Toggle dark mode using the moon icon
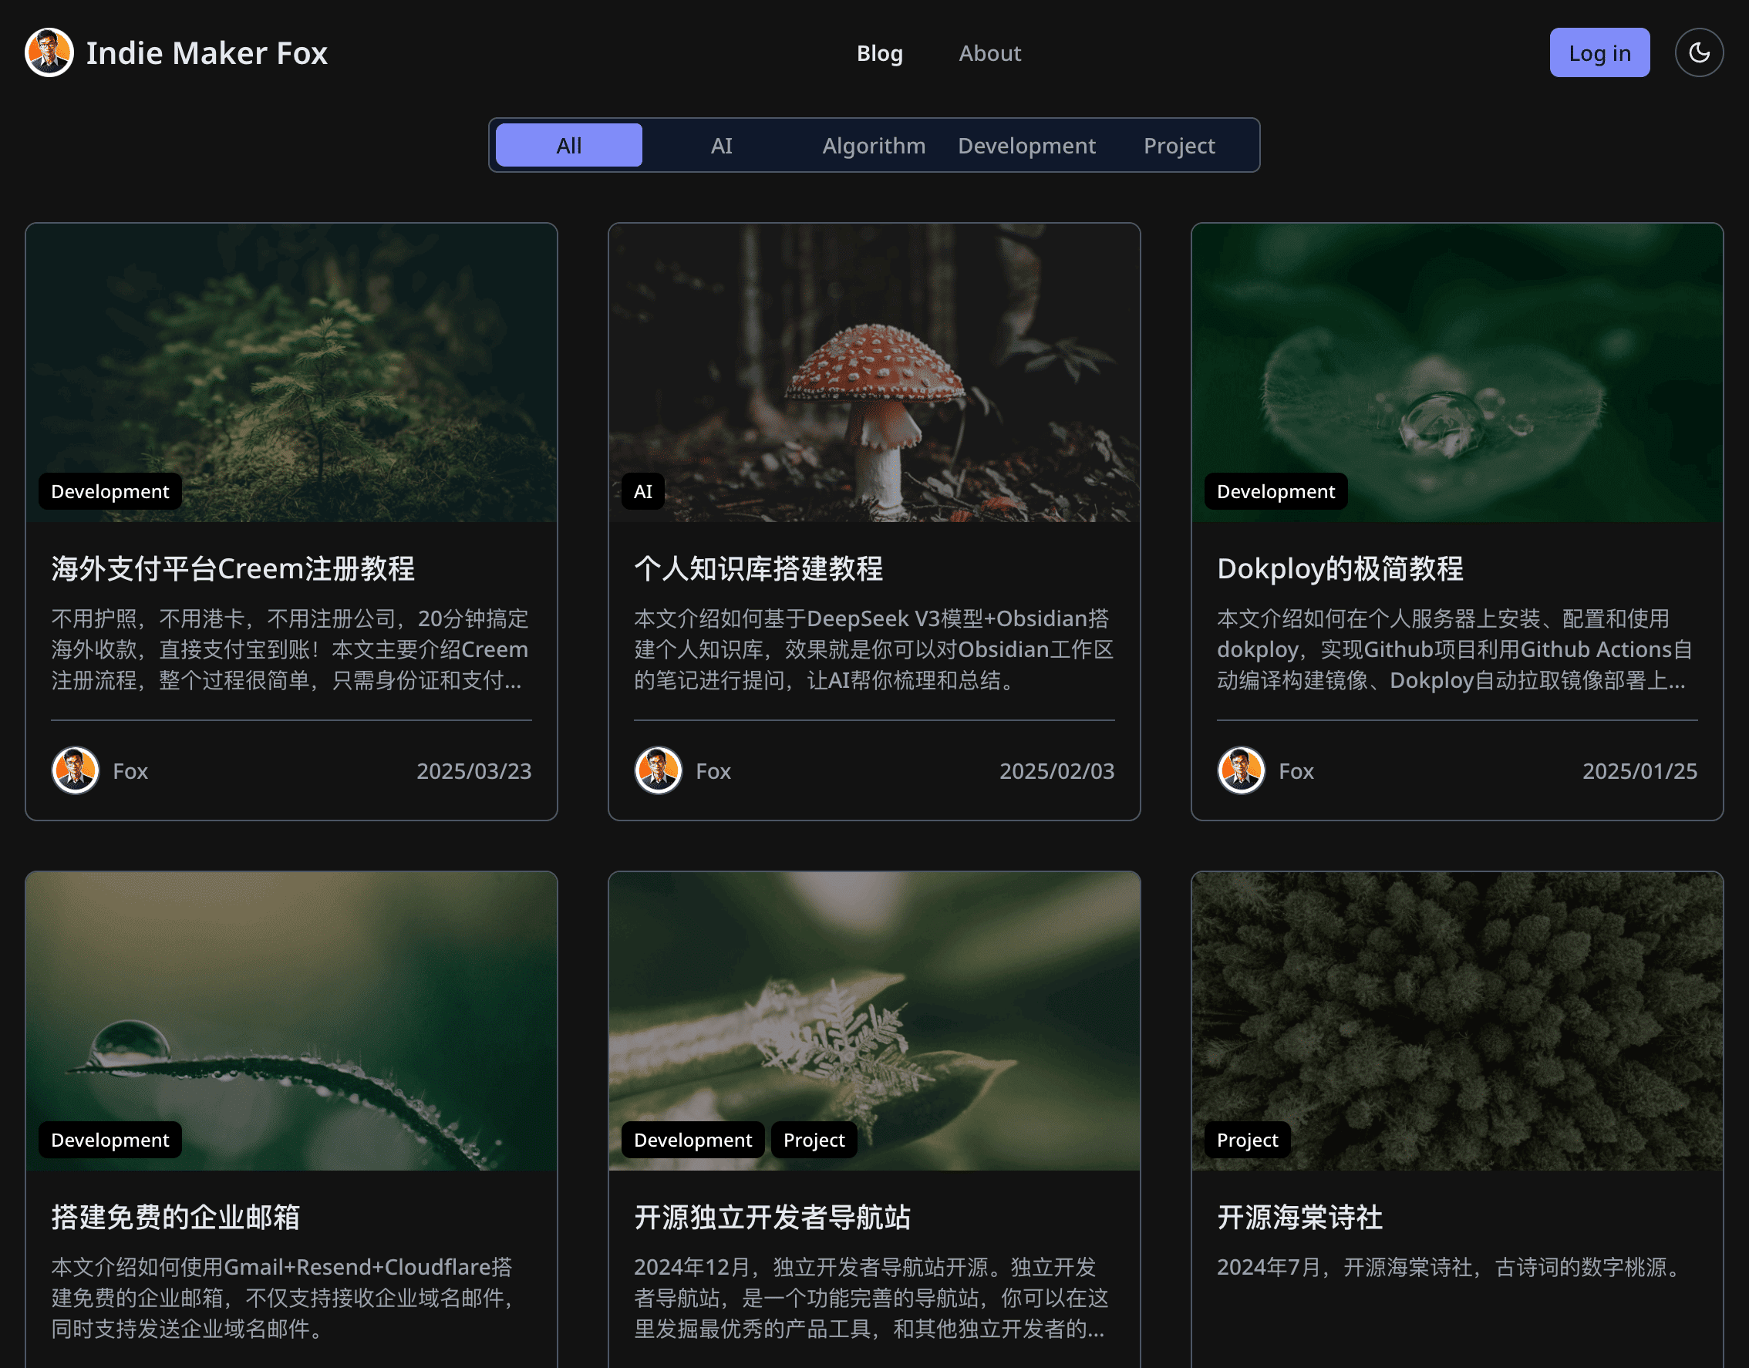 [1699, 52]
